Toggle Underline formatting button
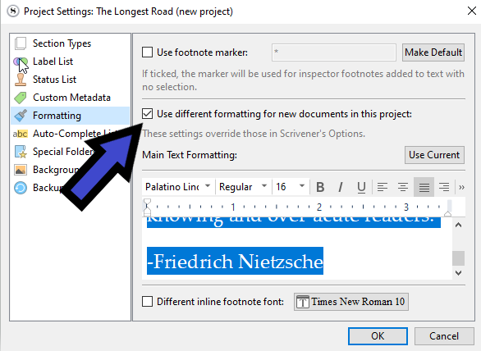This screenshot has height=351, width=481. (x=361, y=187)
